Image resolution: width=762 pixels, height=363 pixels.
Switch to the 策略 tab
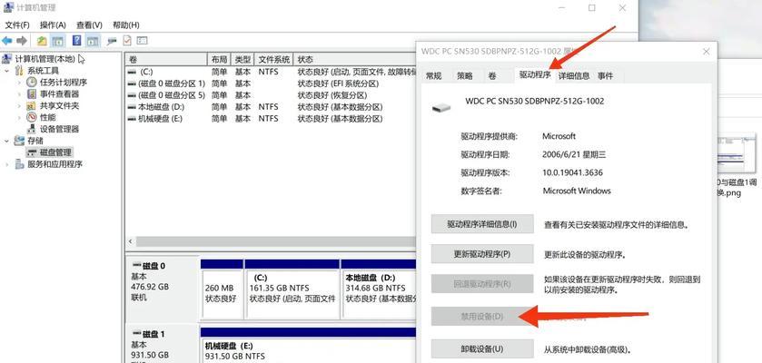point(465,75)
